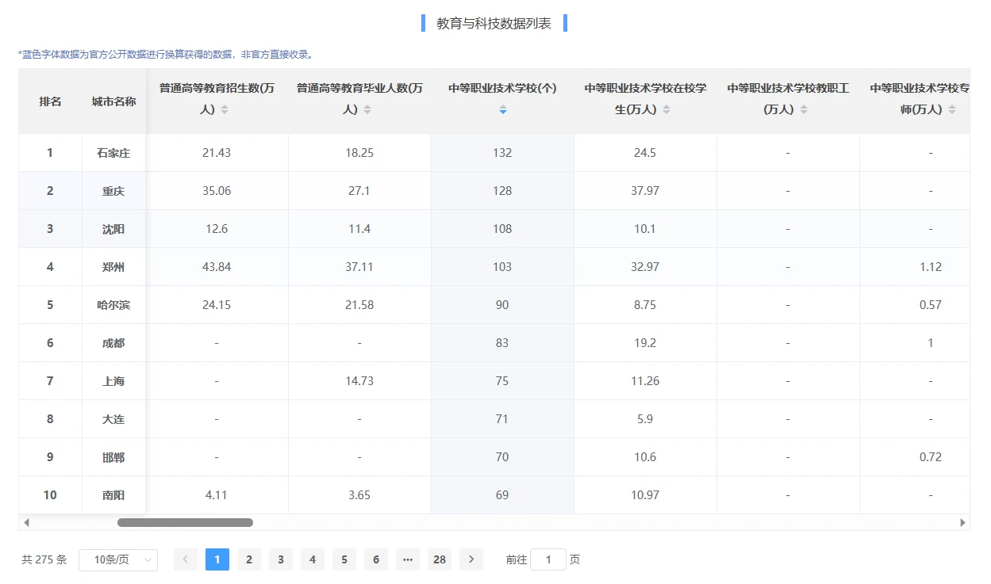The width and height of the screenshot is (991, 584).
Task: Click the 共 275 条 total count
Action: point(44,559)
